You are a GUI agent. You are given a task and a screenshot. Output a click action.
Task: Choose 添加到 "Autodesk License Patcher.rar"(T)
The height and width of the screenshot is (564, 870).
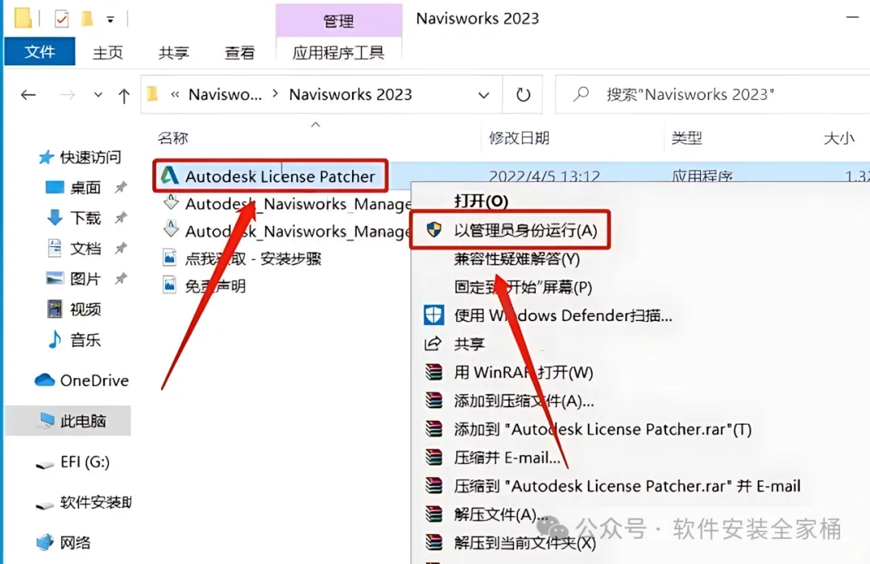[x=603, y=430]
